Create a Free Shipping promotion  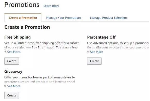(x=12, y=61)
